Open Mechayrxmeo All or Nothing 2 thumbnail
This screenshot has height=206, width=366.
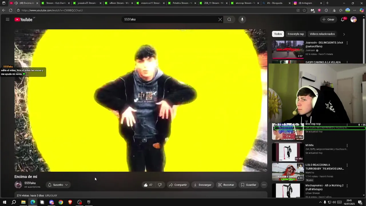tap(288, 190)
